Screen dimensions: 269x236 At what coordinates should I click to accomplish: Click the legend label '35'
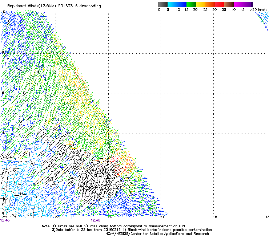point(224,10)
